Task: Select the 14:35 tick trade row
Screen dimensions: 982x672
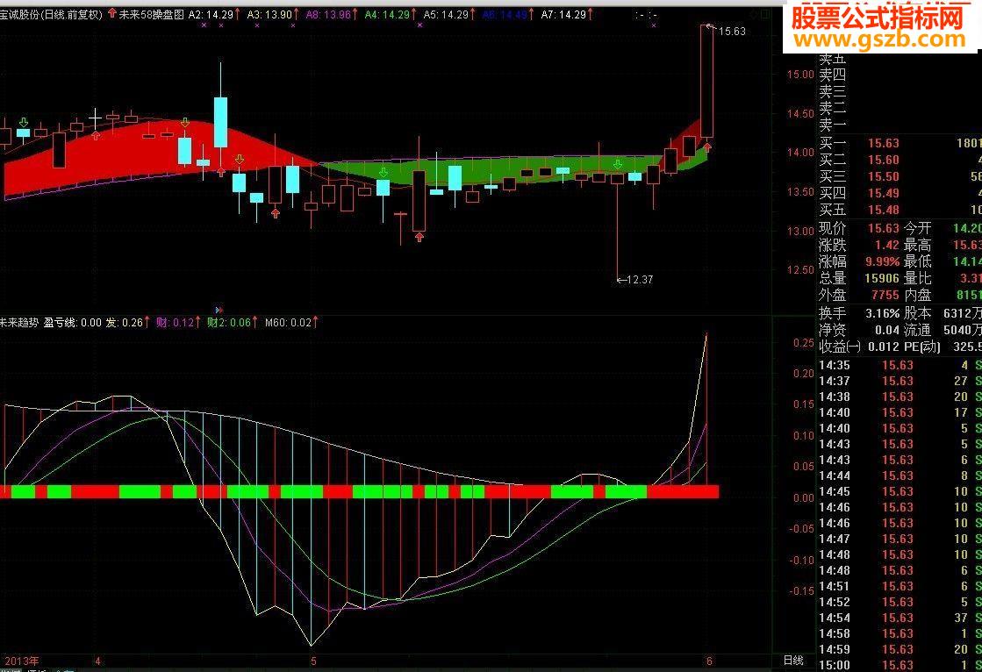Action: 900,365
